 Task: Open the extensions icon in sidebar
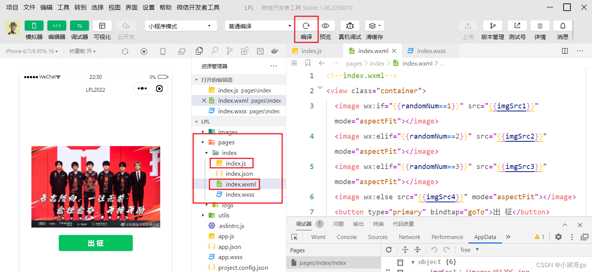tap(245, 51)
